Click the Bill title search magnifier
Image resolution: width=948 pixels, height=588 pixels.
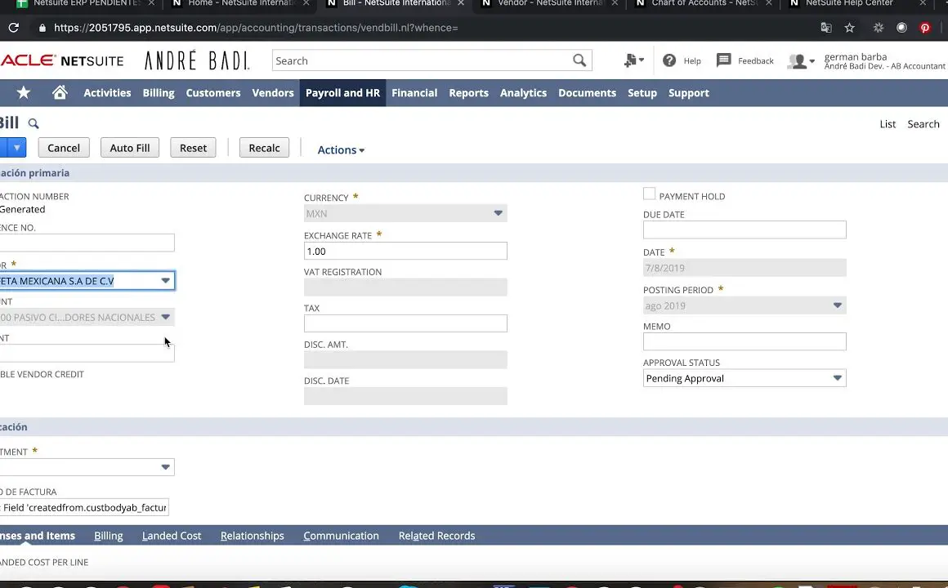[x=34, y=124]
